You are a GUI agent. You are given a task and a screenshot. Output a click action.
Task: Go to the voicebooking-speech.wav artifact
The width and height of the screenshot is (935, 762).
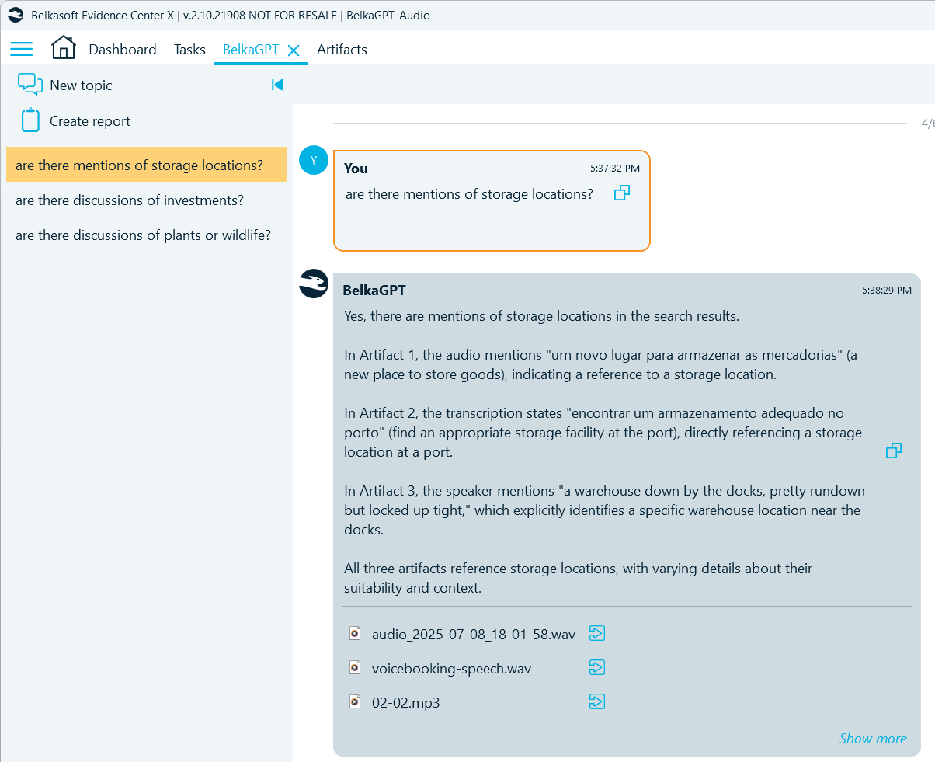[596, 667]
